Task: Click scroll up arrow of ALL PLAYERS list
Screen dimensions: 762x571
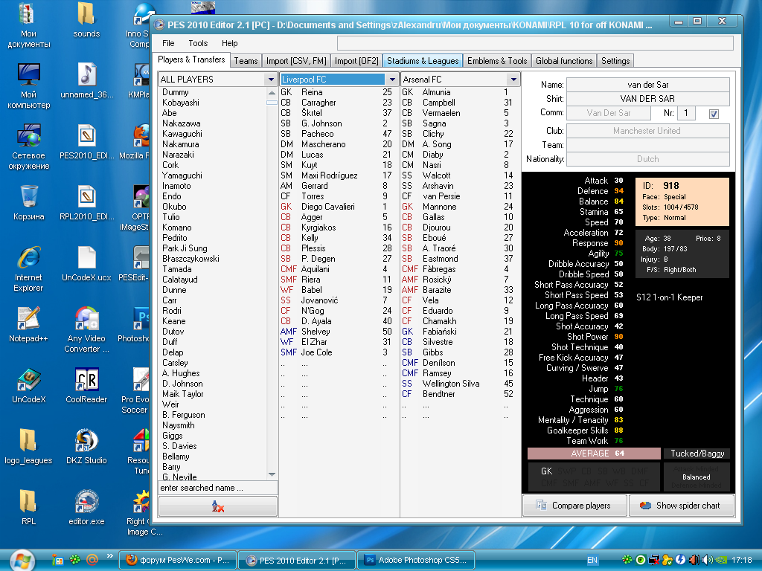Action: click(x=272, y=92)
